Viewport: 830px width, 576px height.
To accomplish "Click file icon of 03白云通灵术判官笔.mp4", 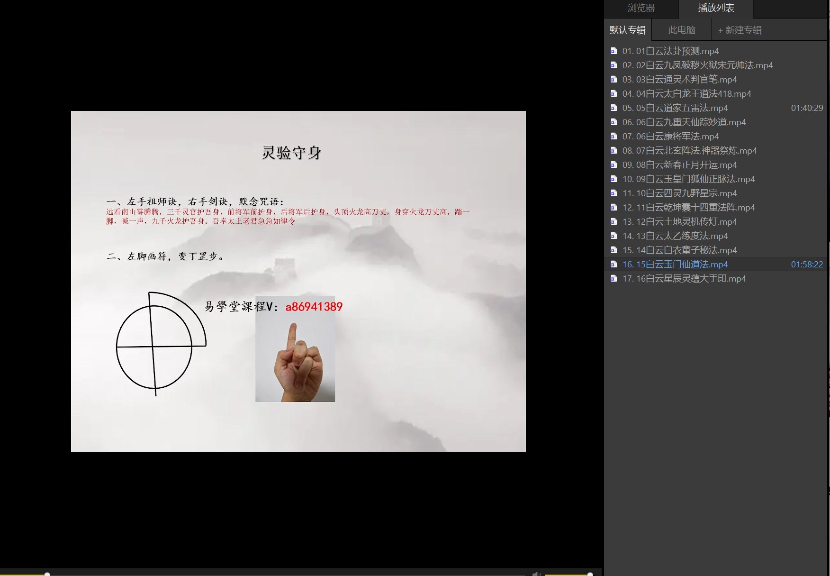I will (613, 80).
